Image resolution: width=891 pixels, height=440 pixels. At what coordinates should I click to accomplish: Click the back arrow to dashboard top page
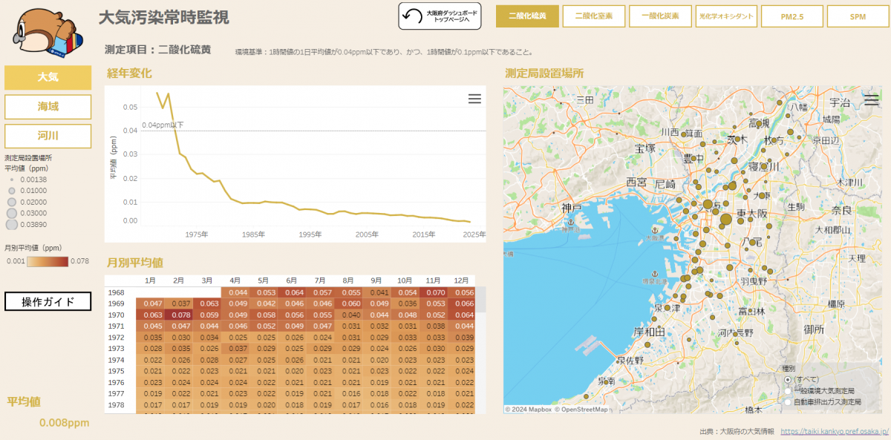(412, 16)
